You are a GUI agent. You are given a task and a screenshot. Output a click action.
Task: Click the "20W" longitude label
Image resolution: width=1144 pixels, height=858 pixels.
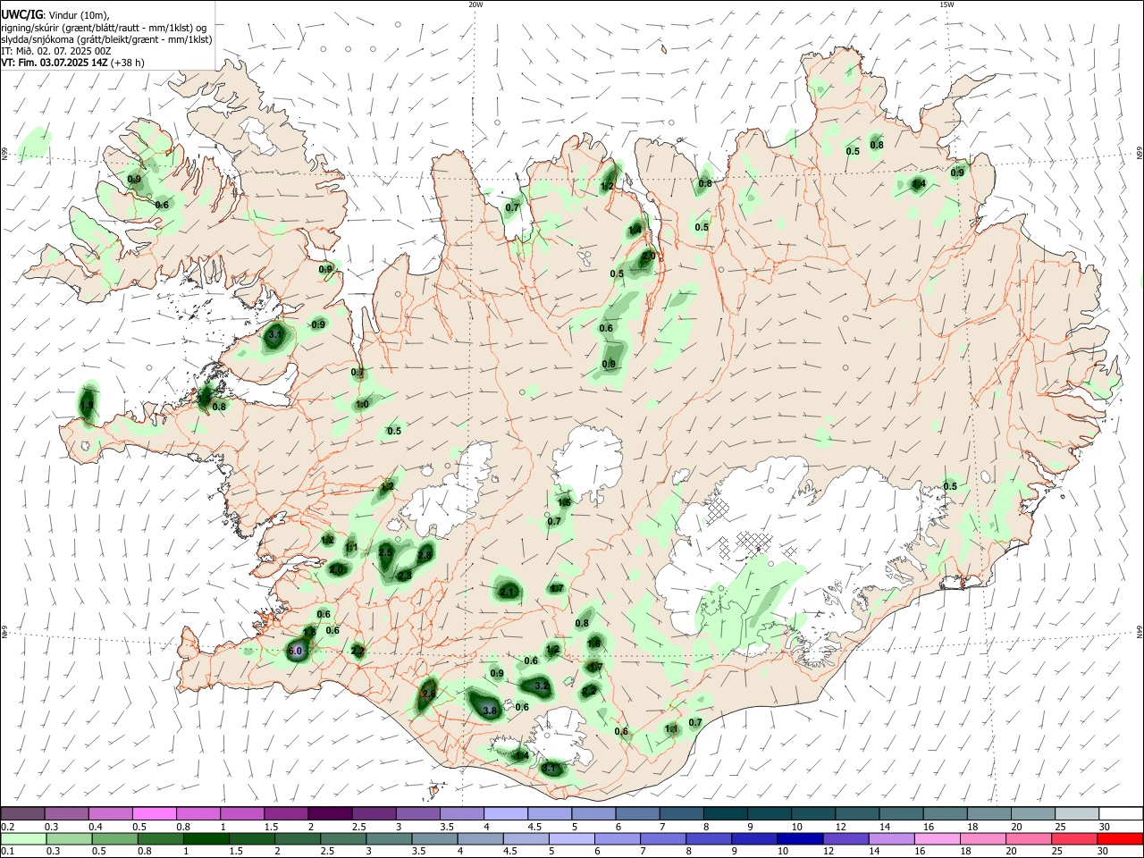tap(475, 4)
